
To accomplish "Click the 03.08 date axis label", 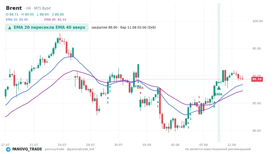I will tap(147, 145).
